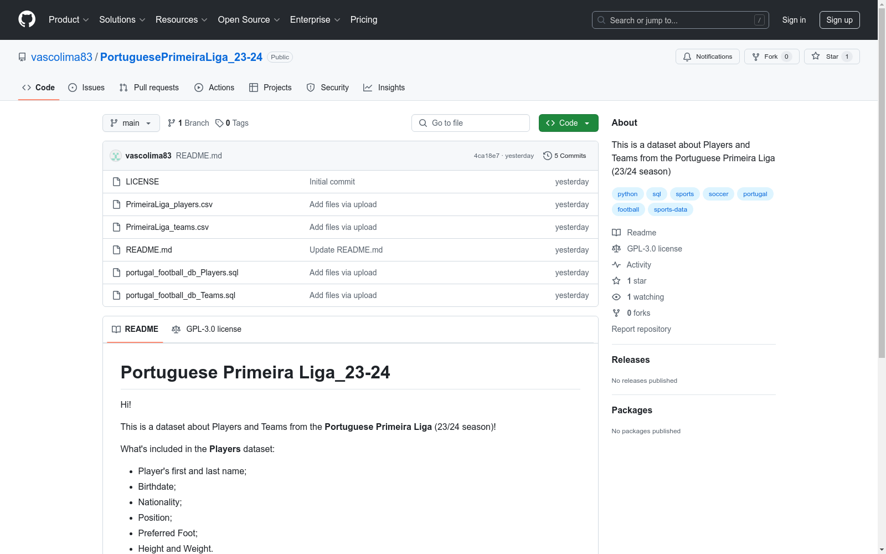Viewport: 886px width, 554px height.
Task: Open the green Code dropdown button
Action: click(x=568, y=123)
